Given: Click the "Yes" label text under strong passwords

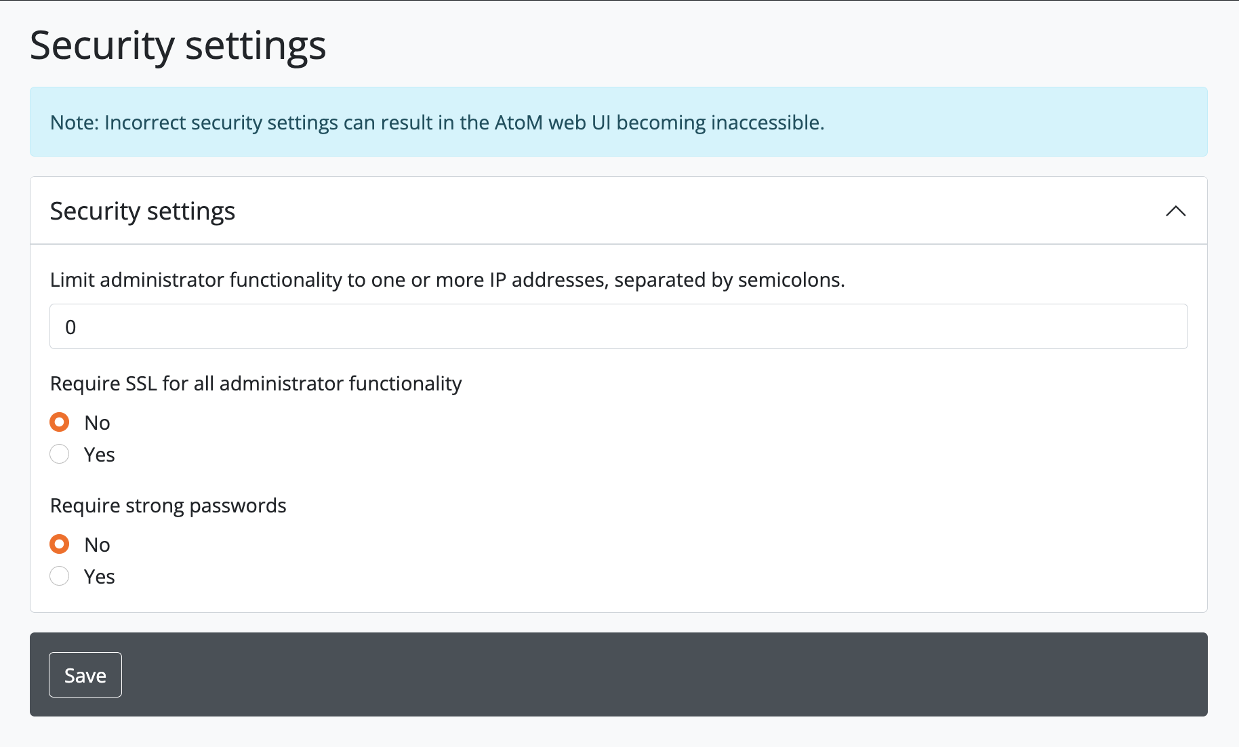Looking at the screenshot, I should click(x=99, y=577).
